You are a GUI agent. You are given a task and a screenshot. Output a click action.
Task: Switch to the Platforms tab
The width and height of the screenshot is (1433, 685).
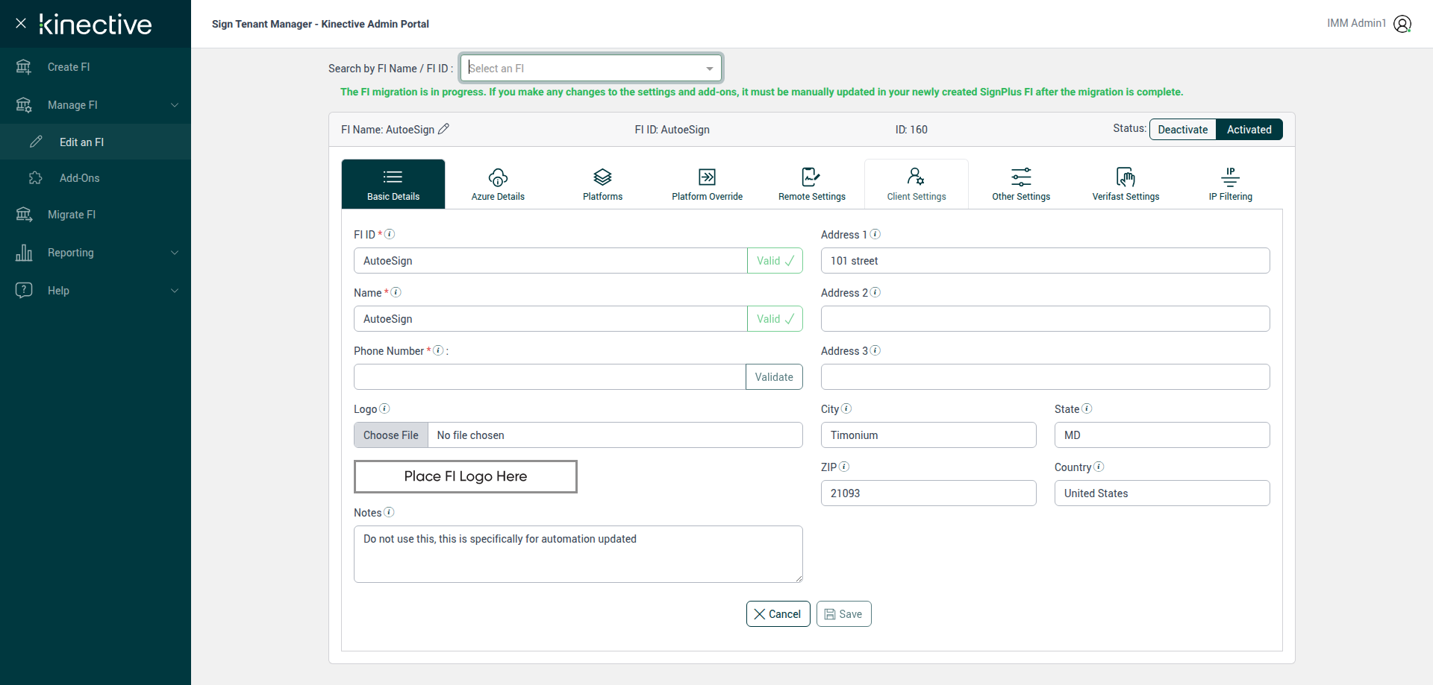pyautogui.click(x=602, y=184)
